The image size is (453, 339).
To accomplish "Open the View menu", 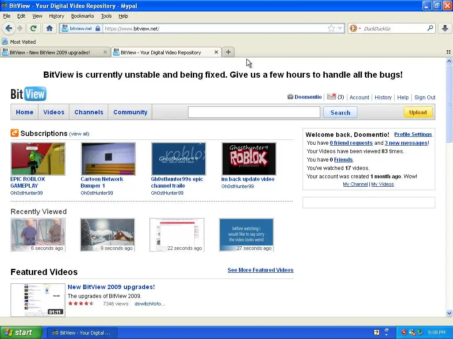I will pos(37,16).
